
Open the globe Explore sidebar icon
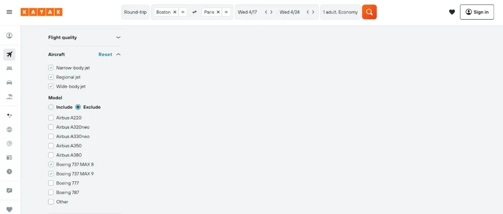coord(10,130)
